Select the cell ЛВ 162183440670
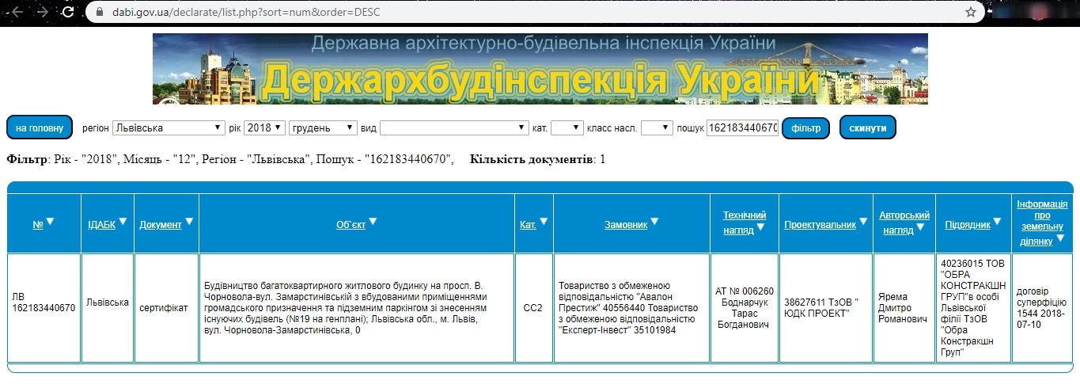Screen dimensions: 1080x388 click(x=44, y=308)
